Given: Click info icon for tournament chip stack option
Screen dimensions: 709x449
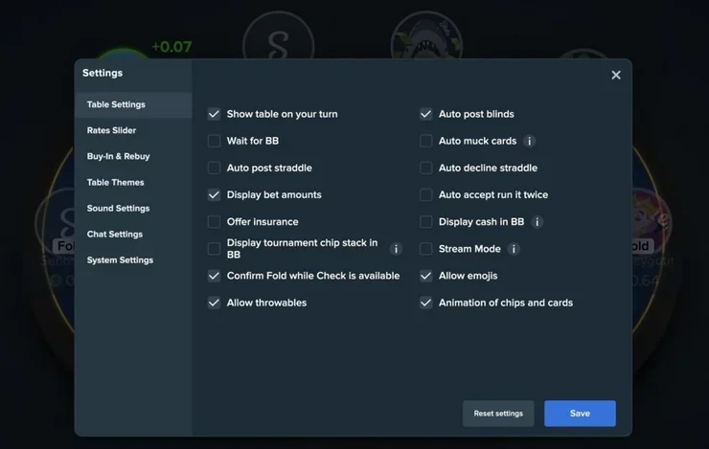Looking at the screenshot, I should pos(397,249).
